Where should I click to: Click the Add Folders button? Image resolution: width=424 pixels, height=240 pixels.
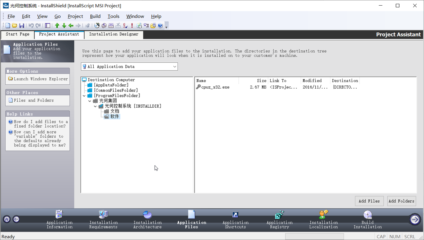pos(402,201)
